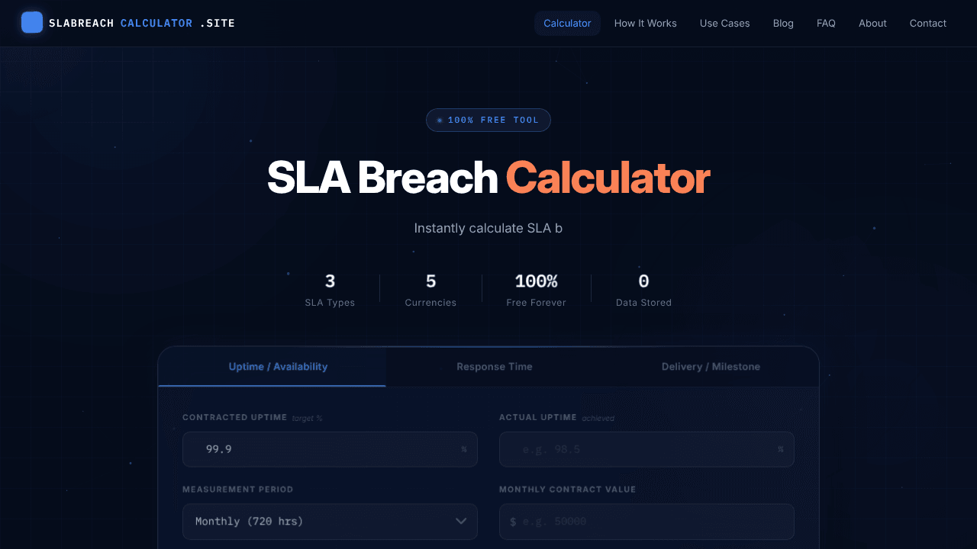Open the Measurement Period dropdown
977x549 pixels.
click(330, 522)
